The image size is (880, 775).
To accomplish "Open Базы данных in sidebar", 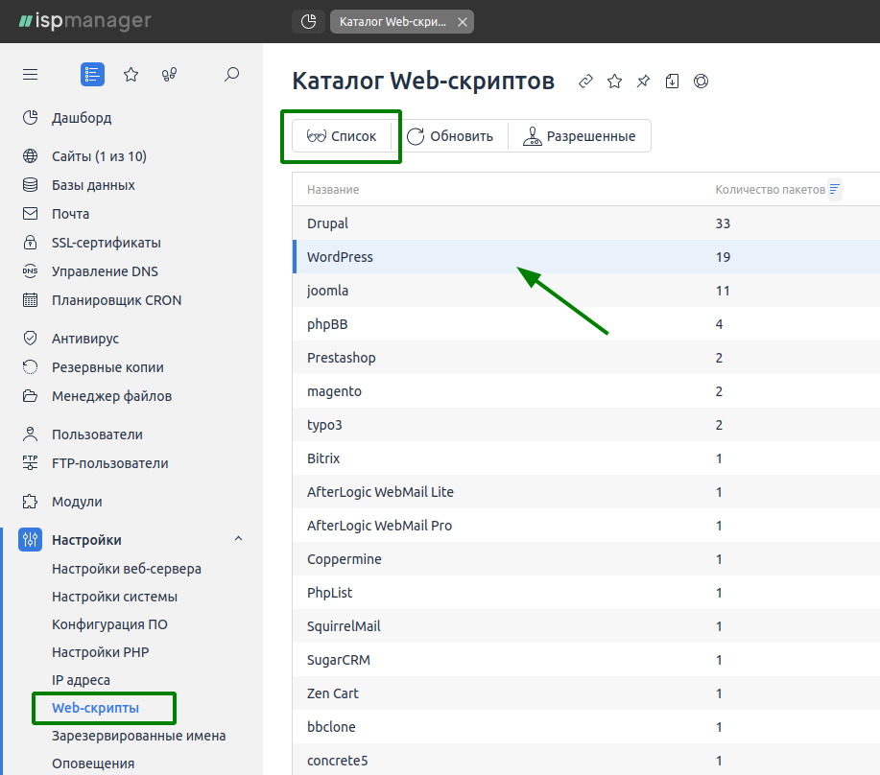I will click(93, 185).
